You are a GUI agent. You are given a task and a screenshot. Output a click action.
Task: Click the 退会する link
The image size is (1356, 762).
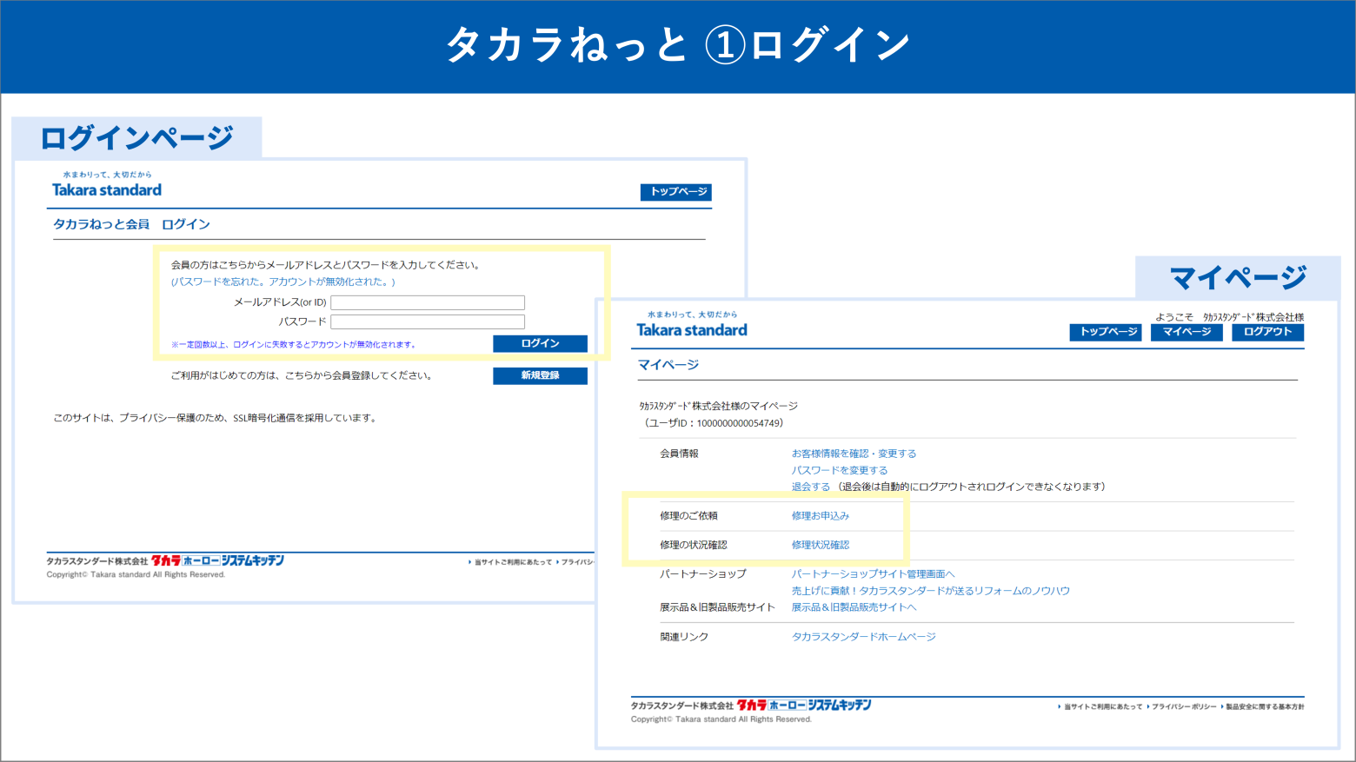pyautogui.click(x=811, y=487)
